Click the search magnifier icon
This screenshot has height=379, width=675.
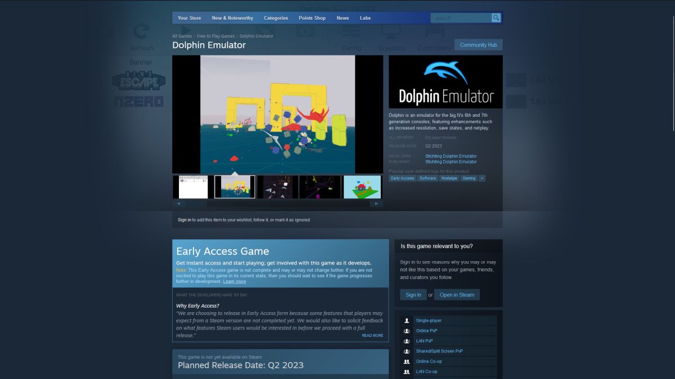[496, 18]
